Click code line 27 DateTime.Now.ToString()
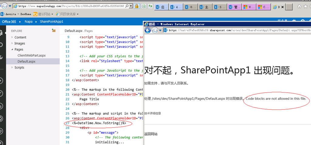 99,123
